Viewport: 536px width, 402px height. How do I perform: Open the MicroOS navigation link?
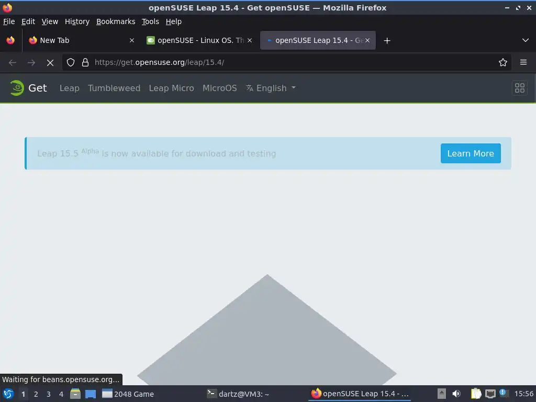[x=220, y=88]
